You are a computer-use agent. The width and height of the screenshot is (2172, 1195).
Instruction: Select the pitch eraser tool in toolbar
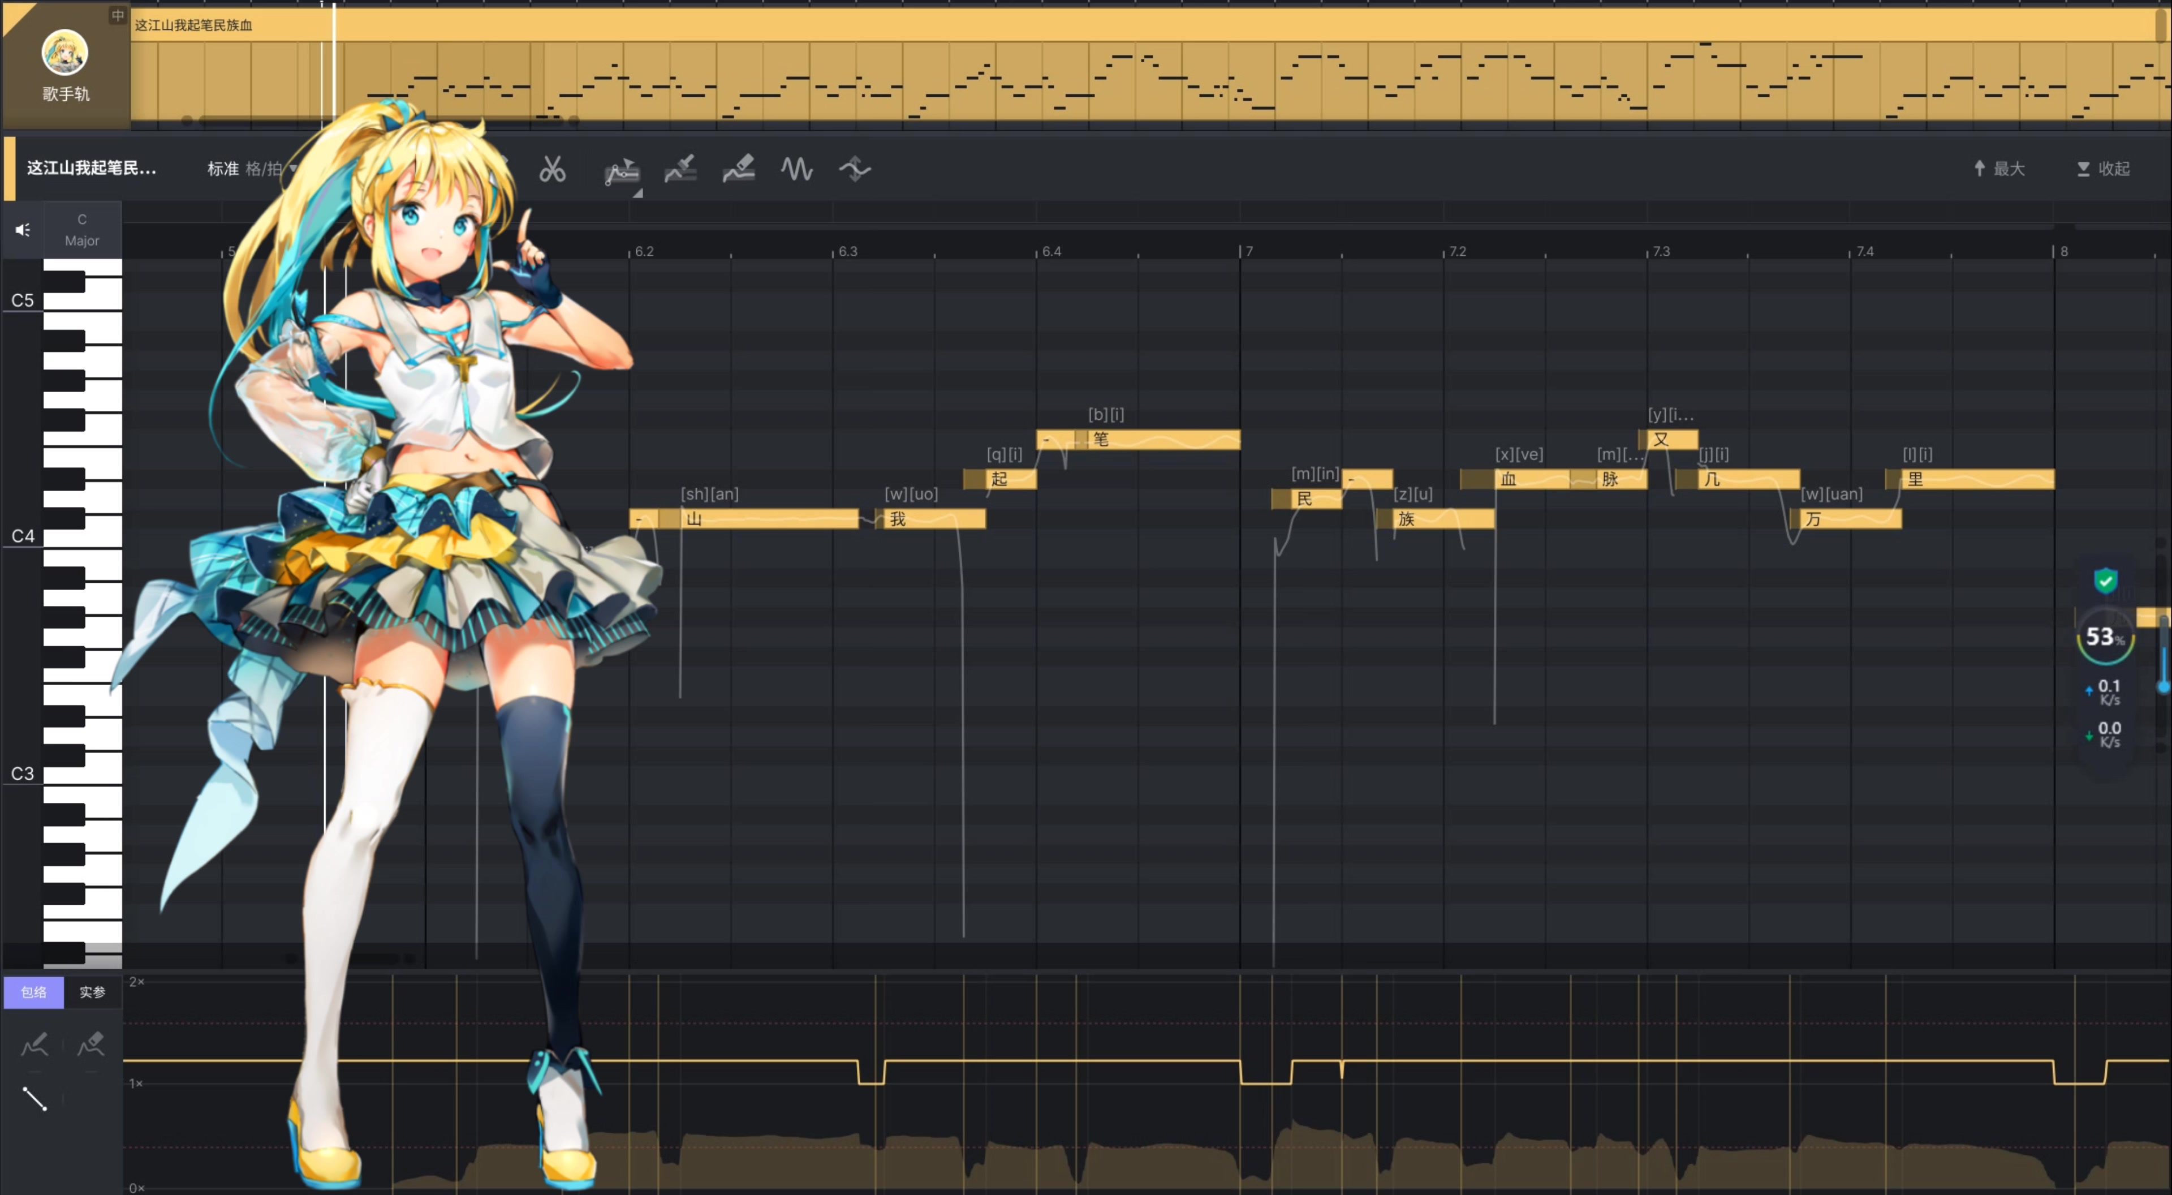coord(739,169)
